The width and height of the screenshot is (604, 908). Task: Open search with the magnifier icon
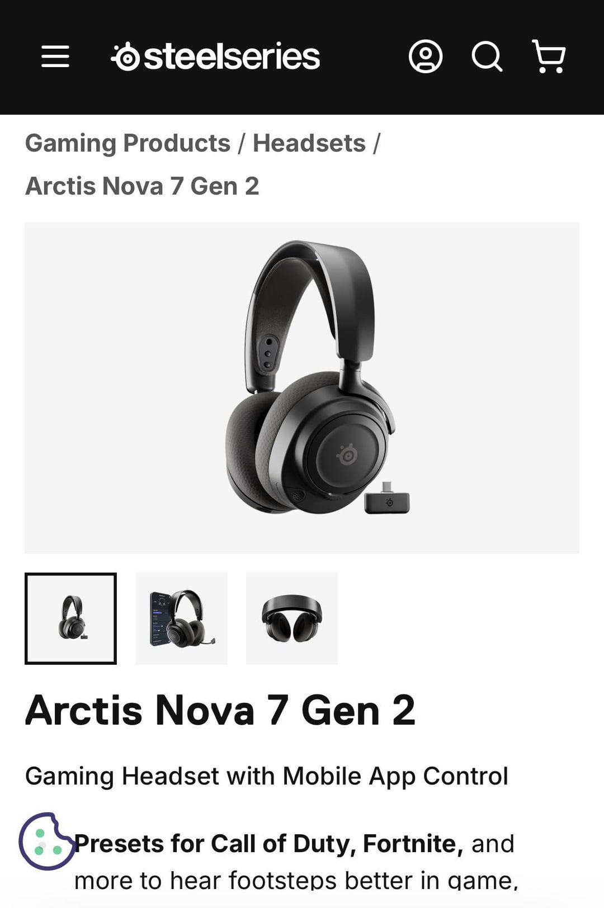click(487, 56)
